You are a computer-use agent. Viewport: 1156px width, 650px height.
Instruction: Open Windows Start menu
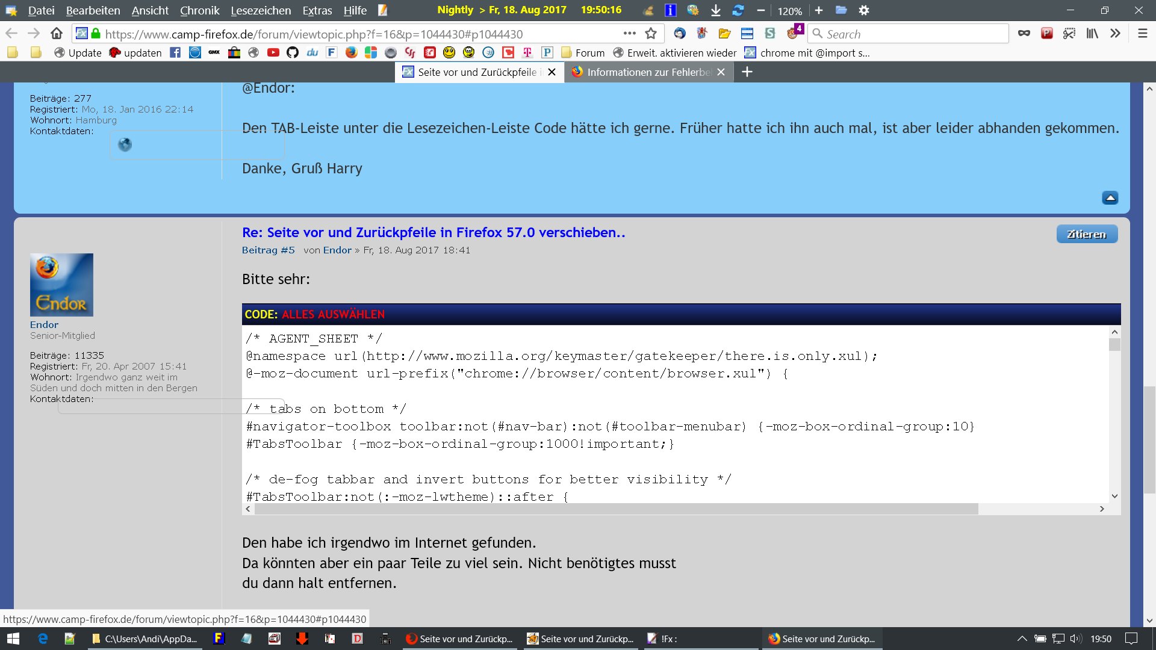pyautogui.click(x=13, y=639)
